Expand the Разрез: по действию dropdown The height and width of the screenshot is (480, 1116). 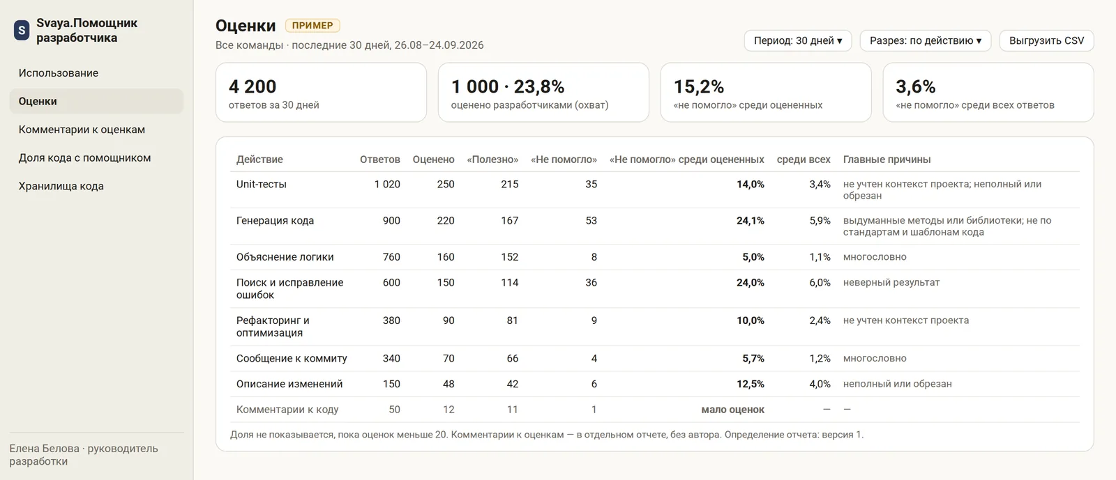point(925,40)
